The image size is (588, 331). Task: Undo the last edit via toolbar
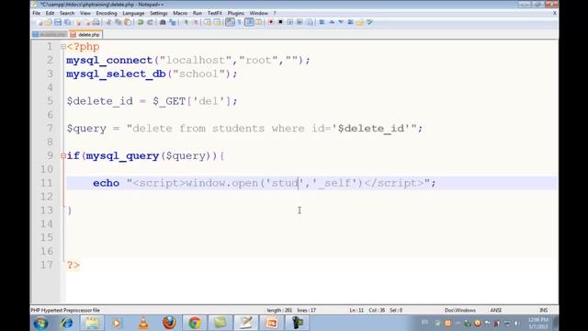point(141,22)
